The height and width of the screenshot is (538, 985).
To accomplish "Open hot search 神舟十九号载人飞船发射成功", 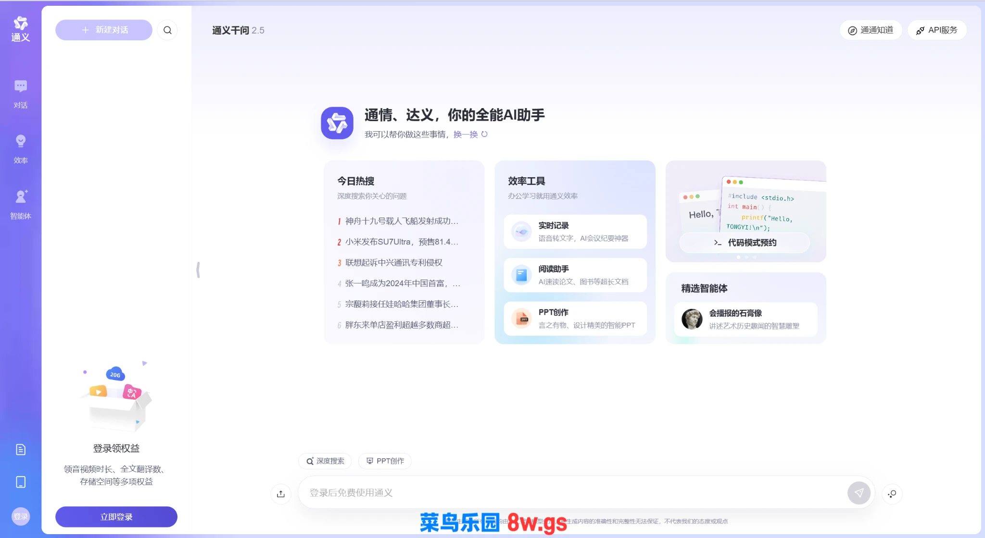I will [398, 221].
